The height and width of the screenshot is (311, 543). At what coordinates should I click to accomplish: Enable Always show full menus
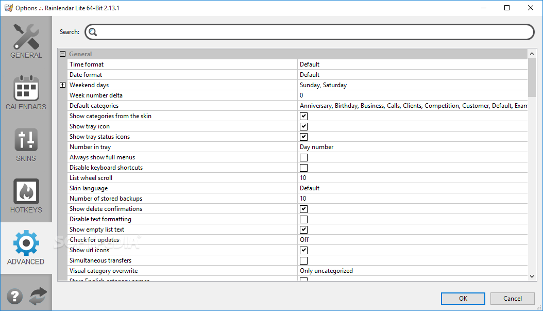(304, 157)
